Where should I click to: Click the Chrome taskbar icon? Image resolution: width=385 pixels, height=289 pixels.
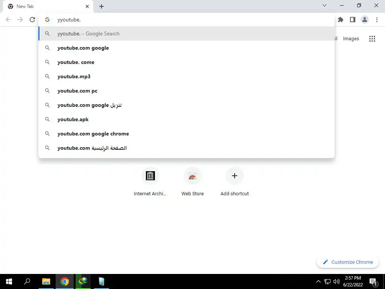(x=65, y=281)
